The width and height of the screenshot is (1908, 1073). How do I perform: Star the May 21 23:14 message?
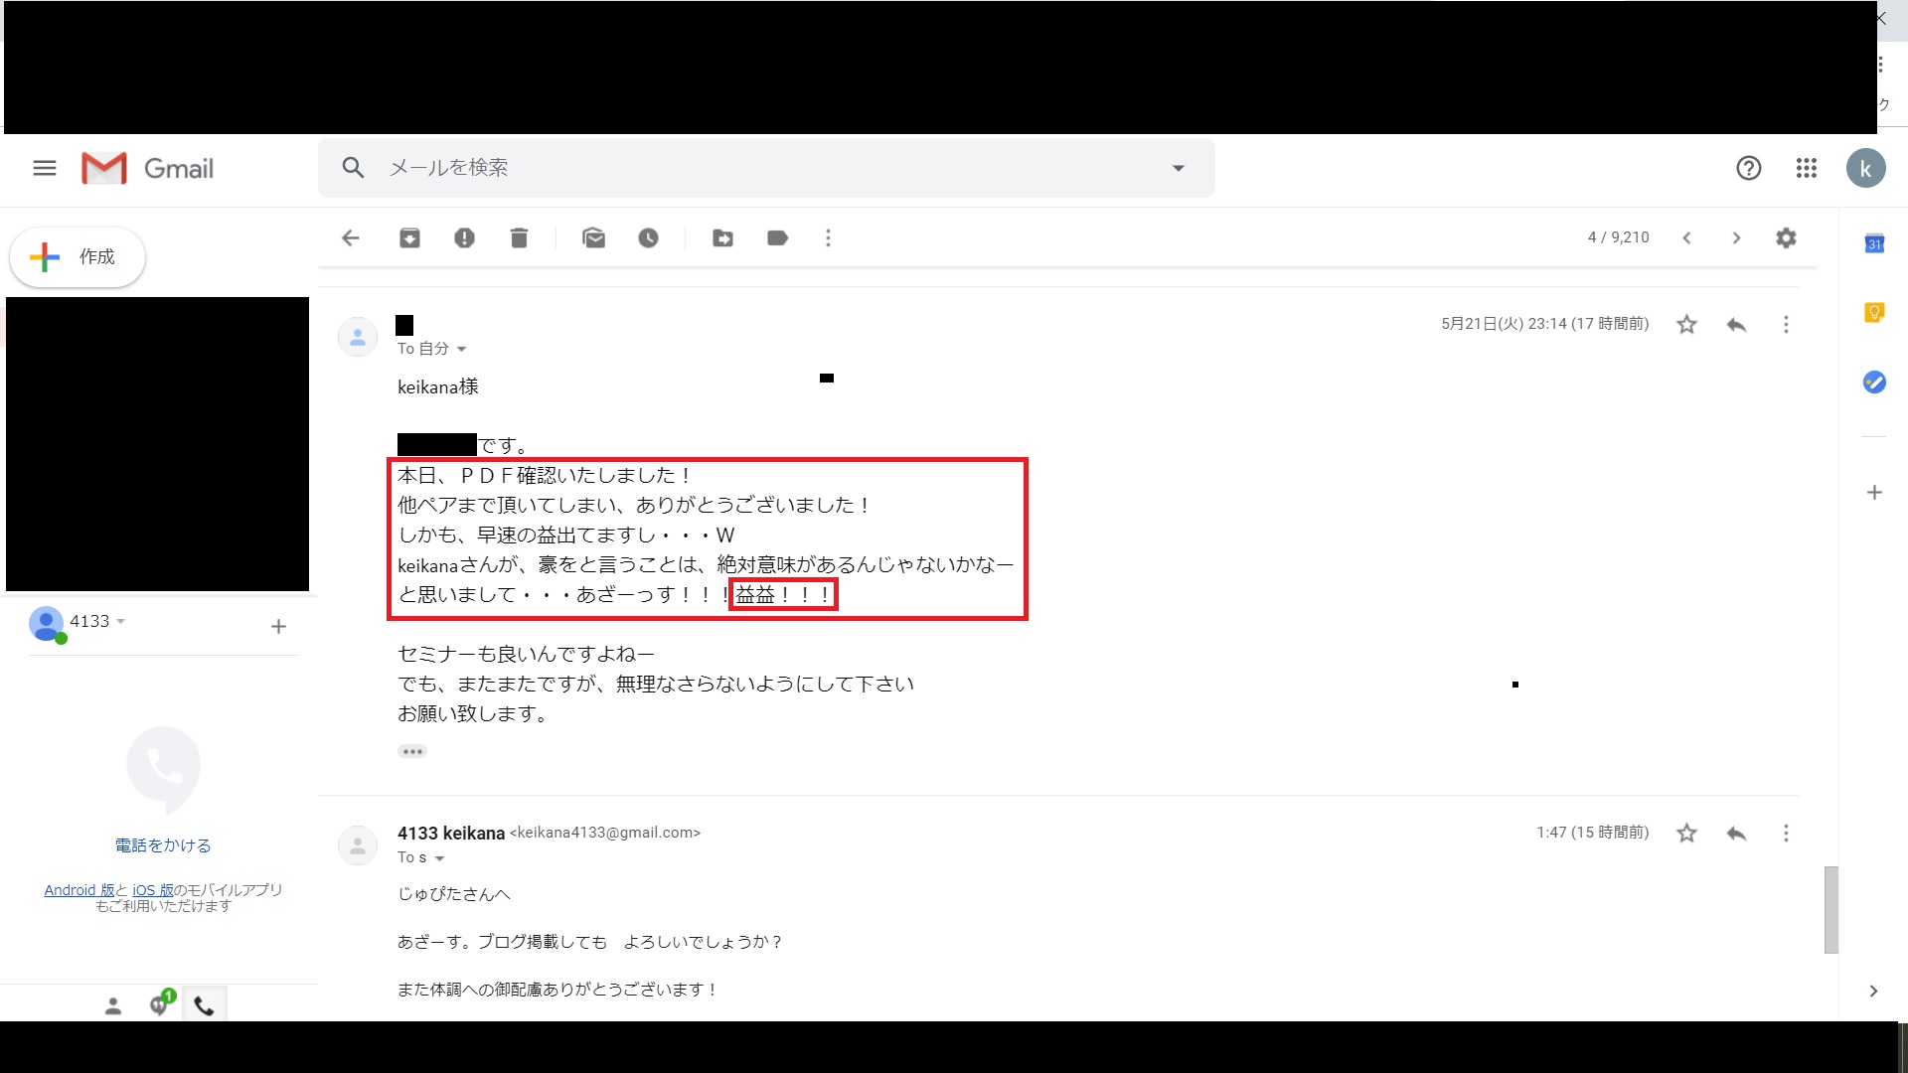[x=1686, y=325]
